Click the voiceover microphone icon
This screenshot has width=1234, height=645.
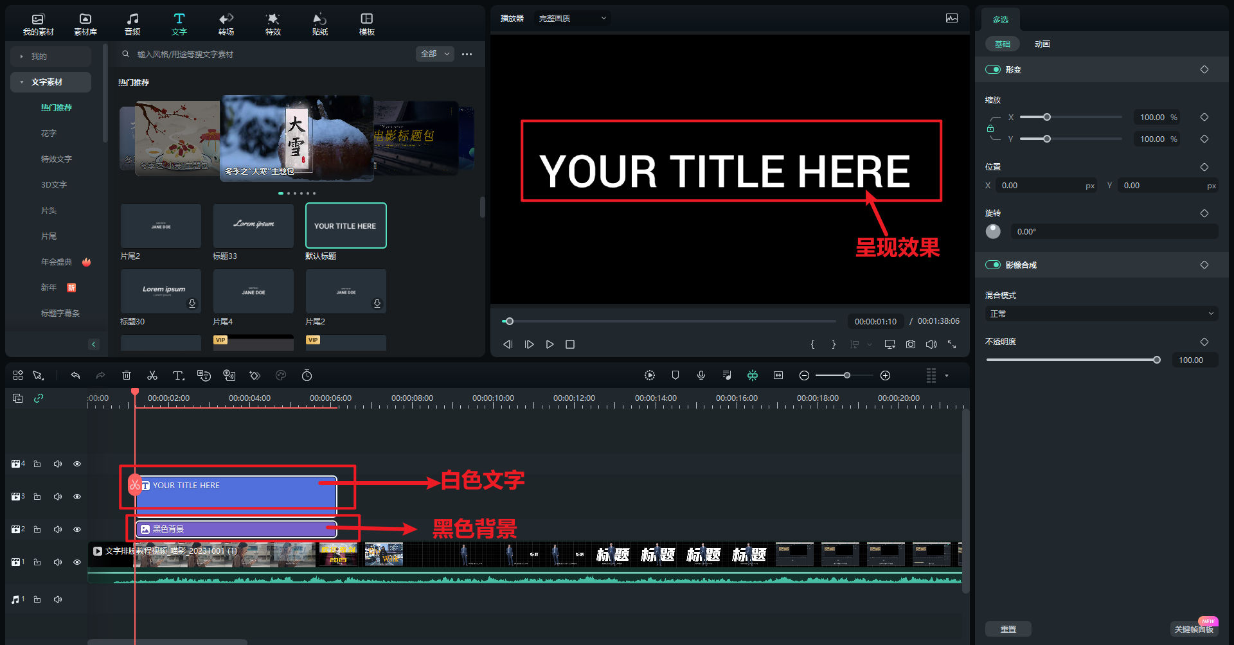[x=701, y=375]
